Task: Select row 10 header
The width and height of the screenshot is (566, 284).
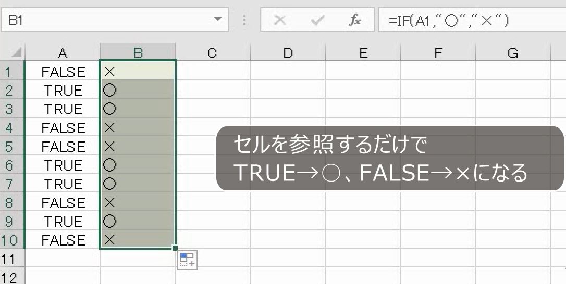Action: [x=13, y=239]
